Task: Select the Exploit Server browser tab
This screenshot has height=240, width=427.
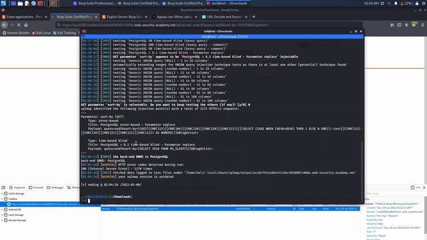Action: click(124, 17)
